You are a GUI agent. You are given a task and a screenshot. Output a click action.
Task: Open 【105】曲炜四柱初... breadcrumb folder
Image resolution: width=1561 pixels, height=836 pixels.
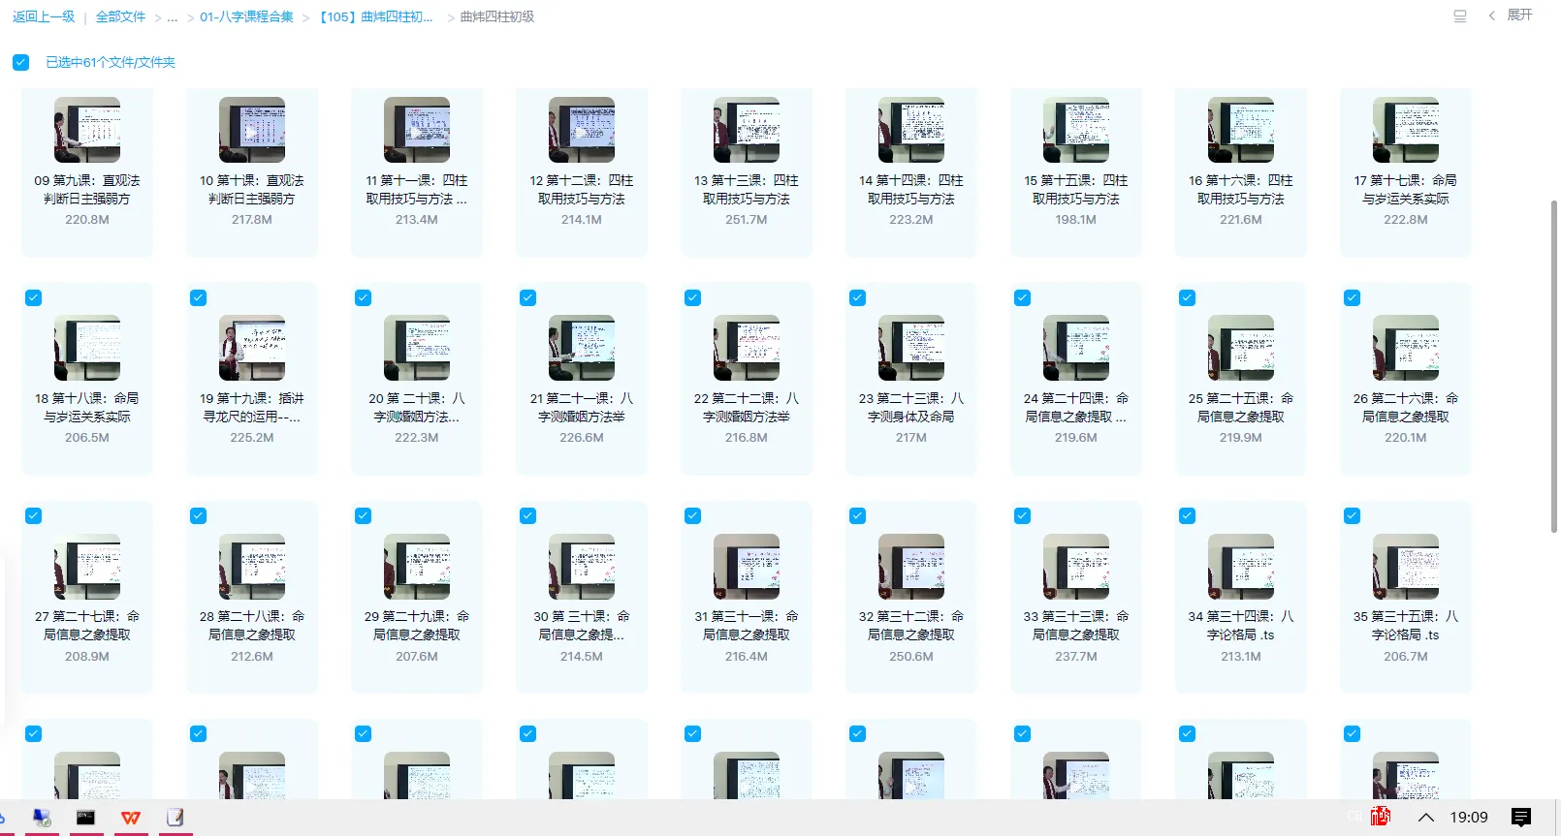click(x=376, y=16)
